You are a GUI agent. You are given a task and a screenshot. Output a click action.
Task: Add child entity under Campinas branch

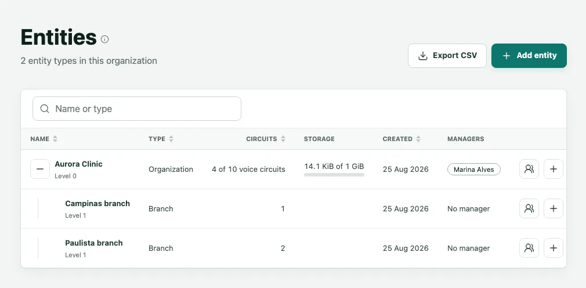click(x=553, y=208)
